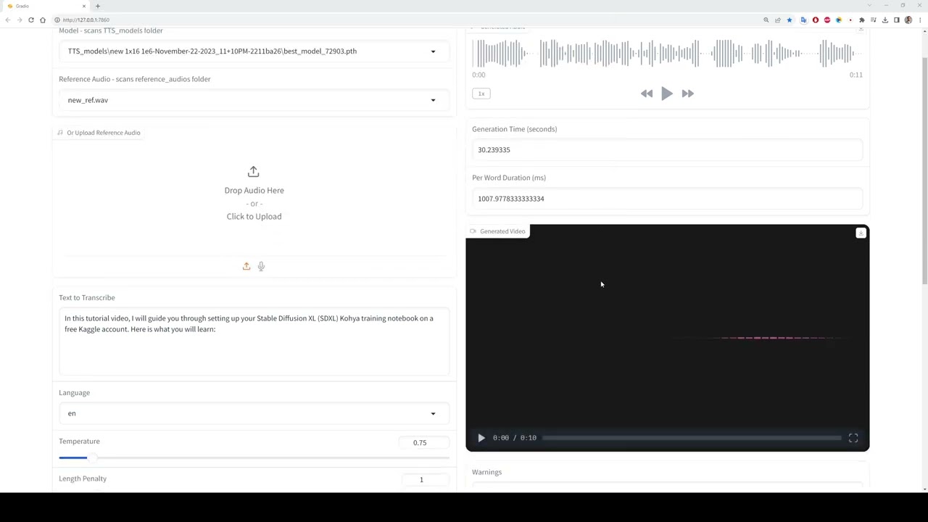Click the Text to Transcribe textbox
The width and height of the screenshot is (928, 522).
tap(254, 342)
